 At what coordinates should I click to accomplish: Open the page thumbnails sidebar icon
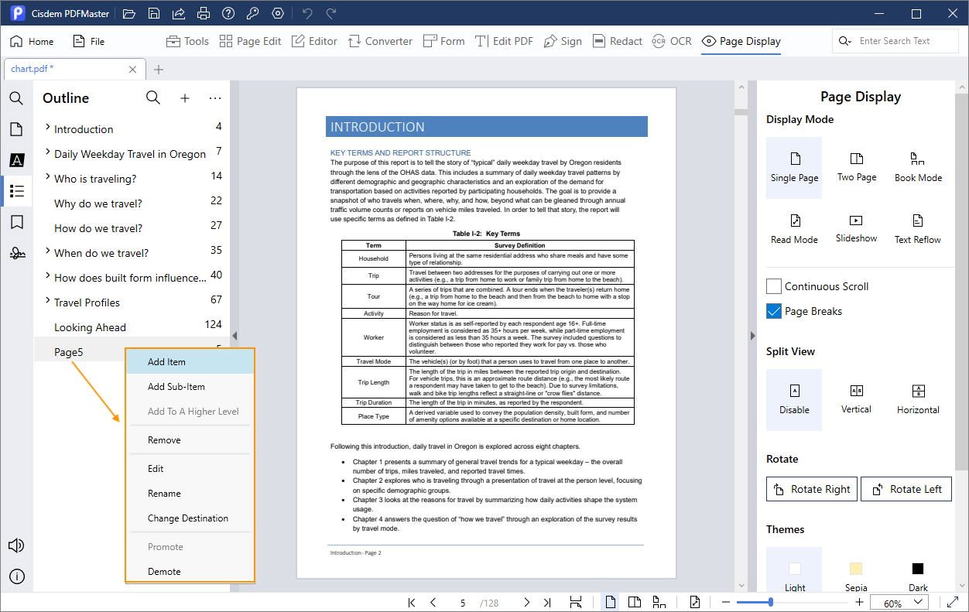tap(16, 129)
